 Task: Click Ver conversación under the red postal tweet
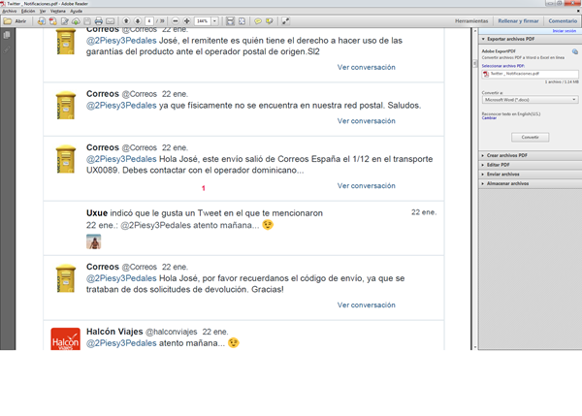point(367,121)
